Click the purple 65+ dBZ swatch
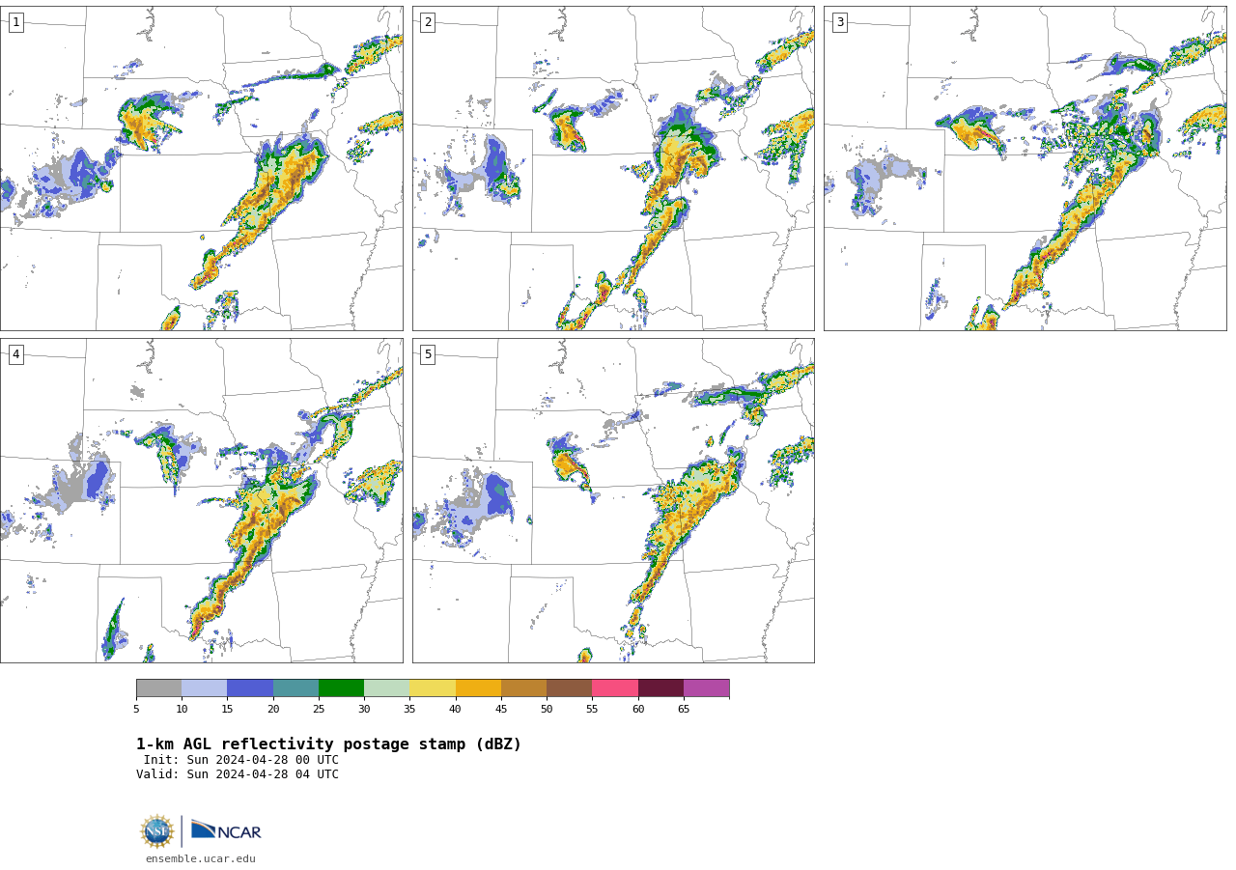Image resolution: width=1236 pixels, height=870 pixels. pos(707,688)
